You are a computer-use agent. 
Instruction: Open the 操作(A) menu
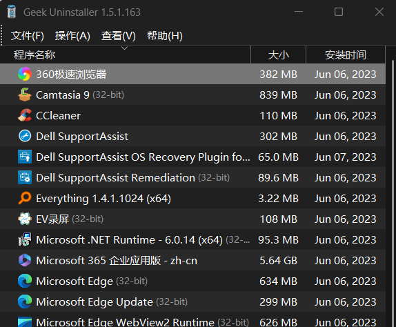(x=72, y=36)
